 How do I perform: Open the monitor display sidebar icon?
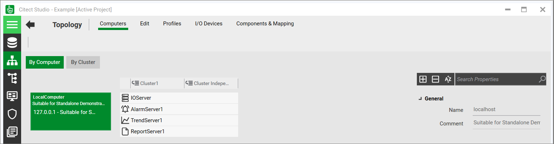pyautogui.click(x=12, y=96)
